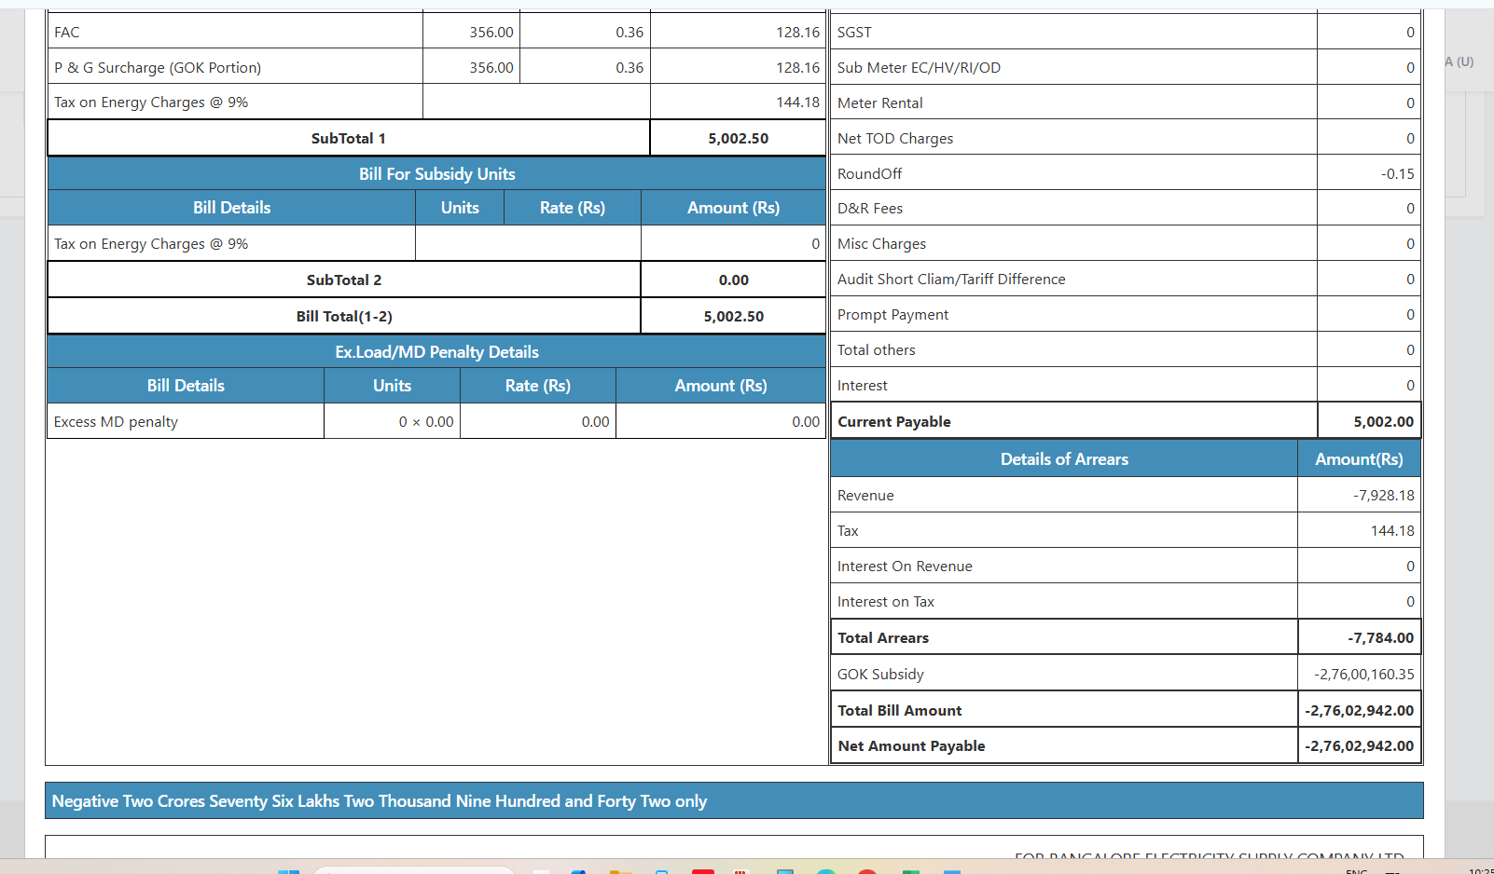Click Units header under Bill For Subsidy Units
1494x874 pixels.
[x=460, y=208]
